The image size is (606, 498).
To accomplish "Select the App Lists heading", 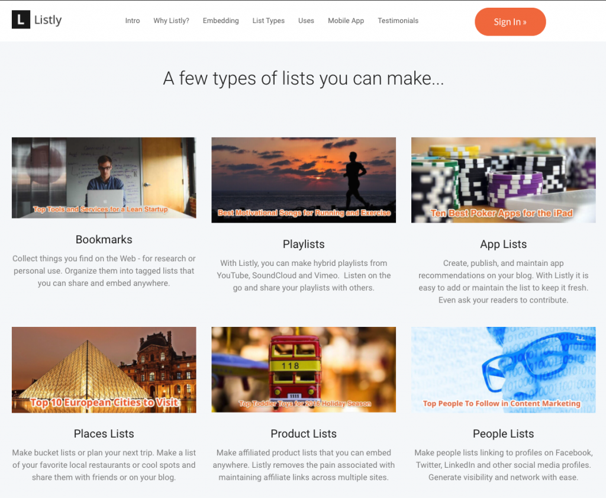I will pos(504,245).
